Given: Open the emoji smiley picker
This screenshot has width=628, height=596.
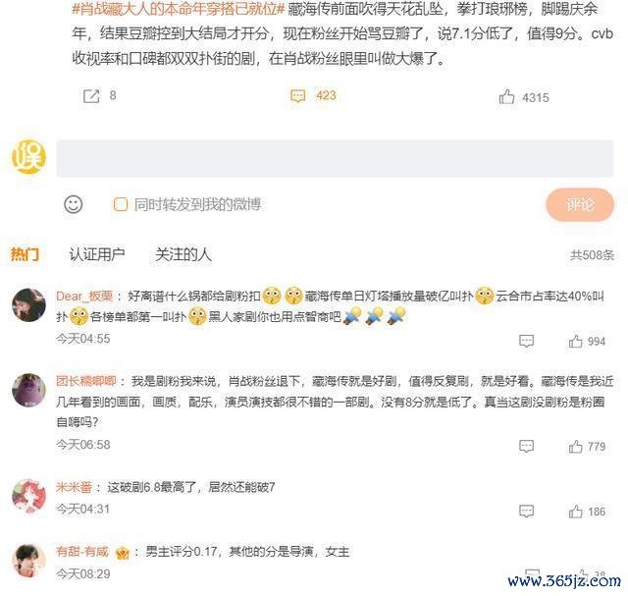Looking at the screenshot, I should [x=74, y=204].
